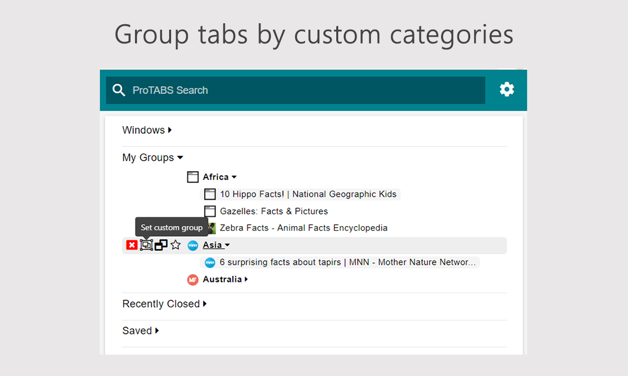Collapse the My Groups section
The height and width of the screenshot is (376, 628).
[x=152, y=158]
